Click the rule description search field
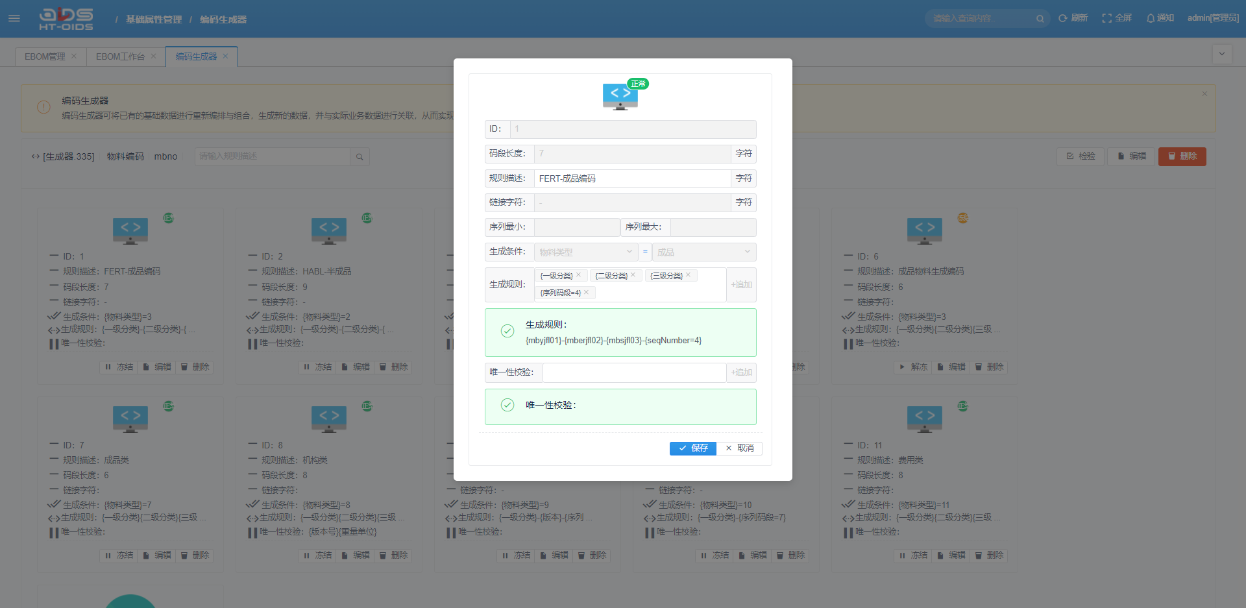The height and width of the screenshot is (608, 1246). tap(273, 156)
